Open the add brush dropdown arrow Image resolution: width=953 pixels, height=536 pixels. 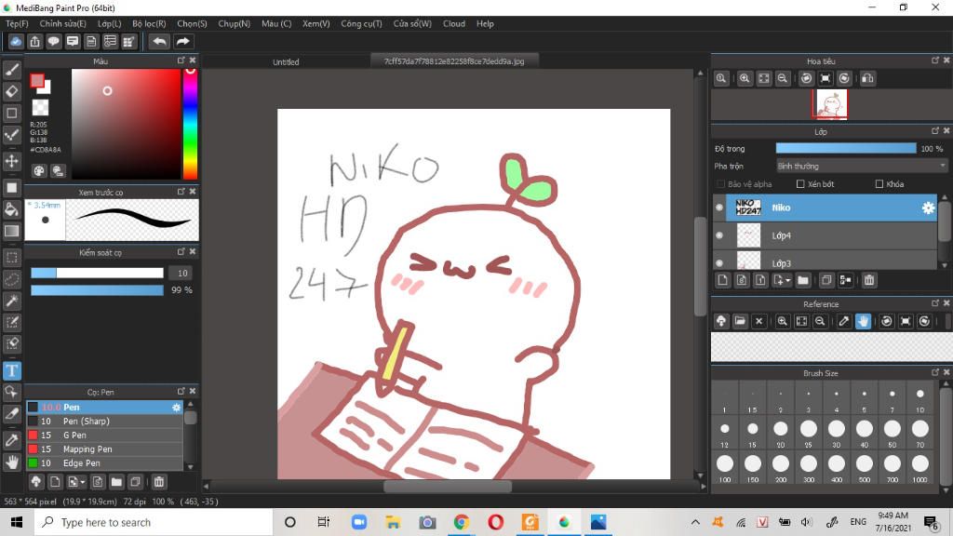tap(82, 482)
